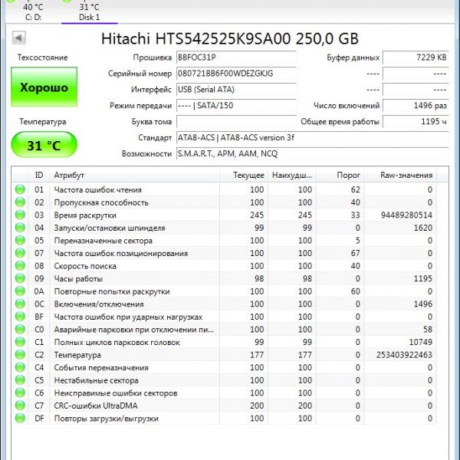
Task: Click the Текущее column header
Action: (244, 175)
